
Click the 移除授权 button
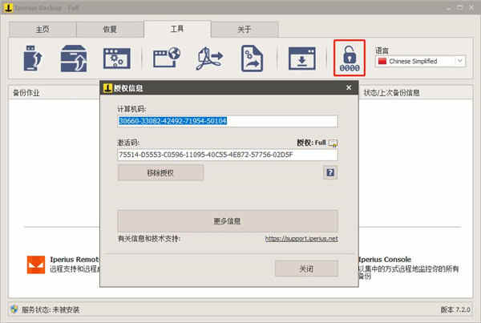point(160,172)
